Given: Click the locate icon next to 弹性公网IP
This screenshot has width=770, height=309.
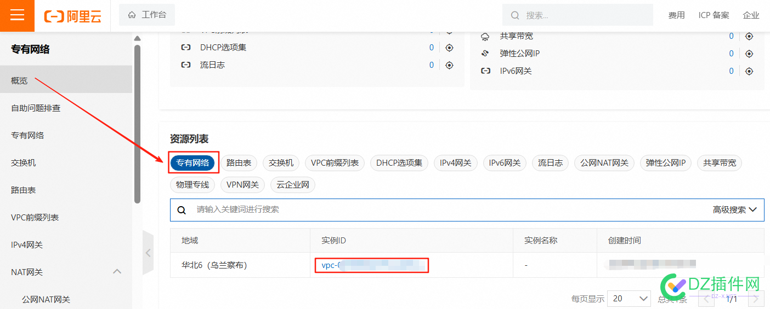Looking at the screenshot, I should [x=749, y=54].
